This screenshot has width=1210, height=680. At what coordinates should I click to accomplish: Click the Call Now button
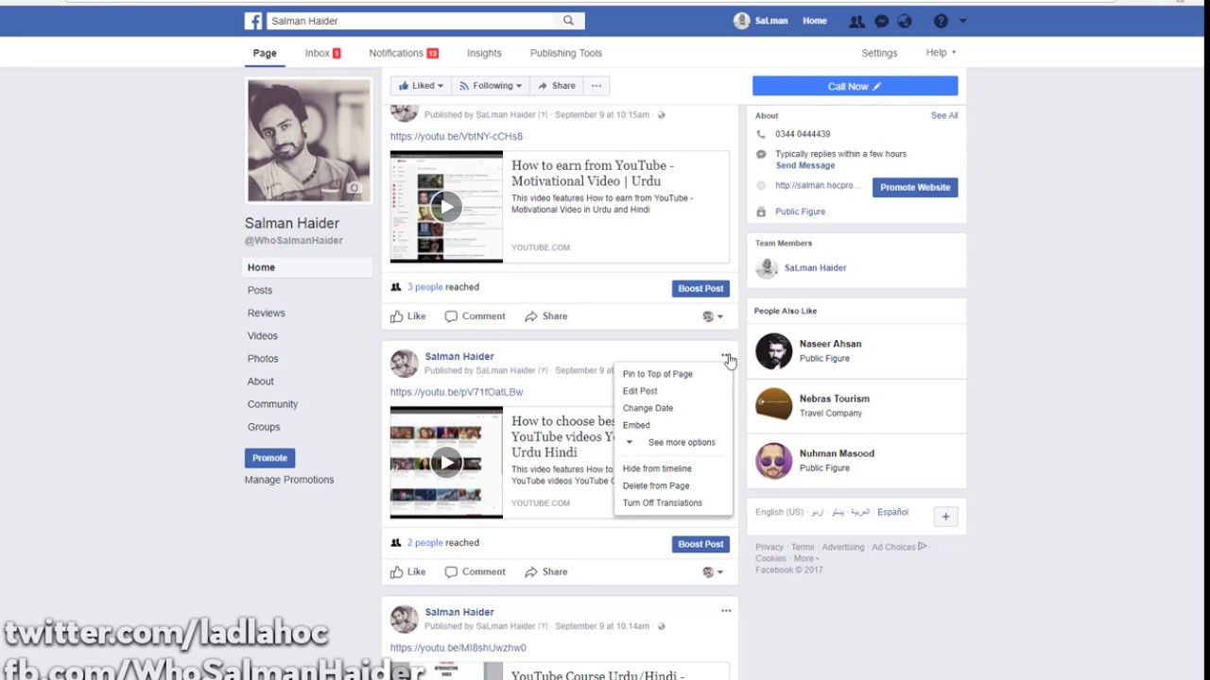coord(855,86)
